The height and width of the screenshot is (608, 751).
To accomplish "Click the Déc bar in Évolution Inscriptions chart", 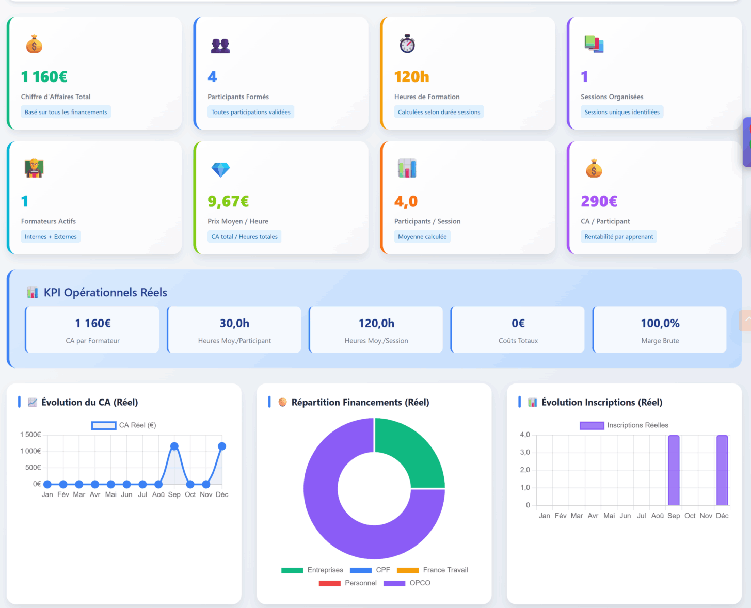I will click(722, 470).
